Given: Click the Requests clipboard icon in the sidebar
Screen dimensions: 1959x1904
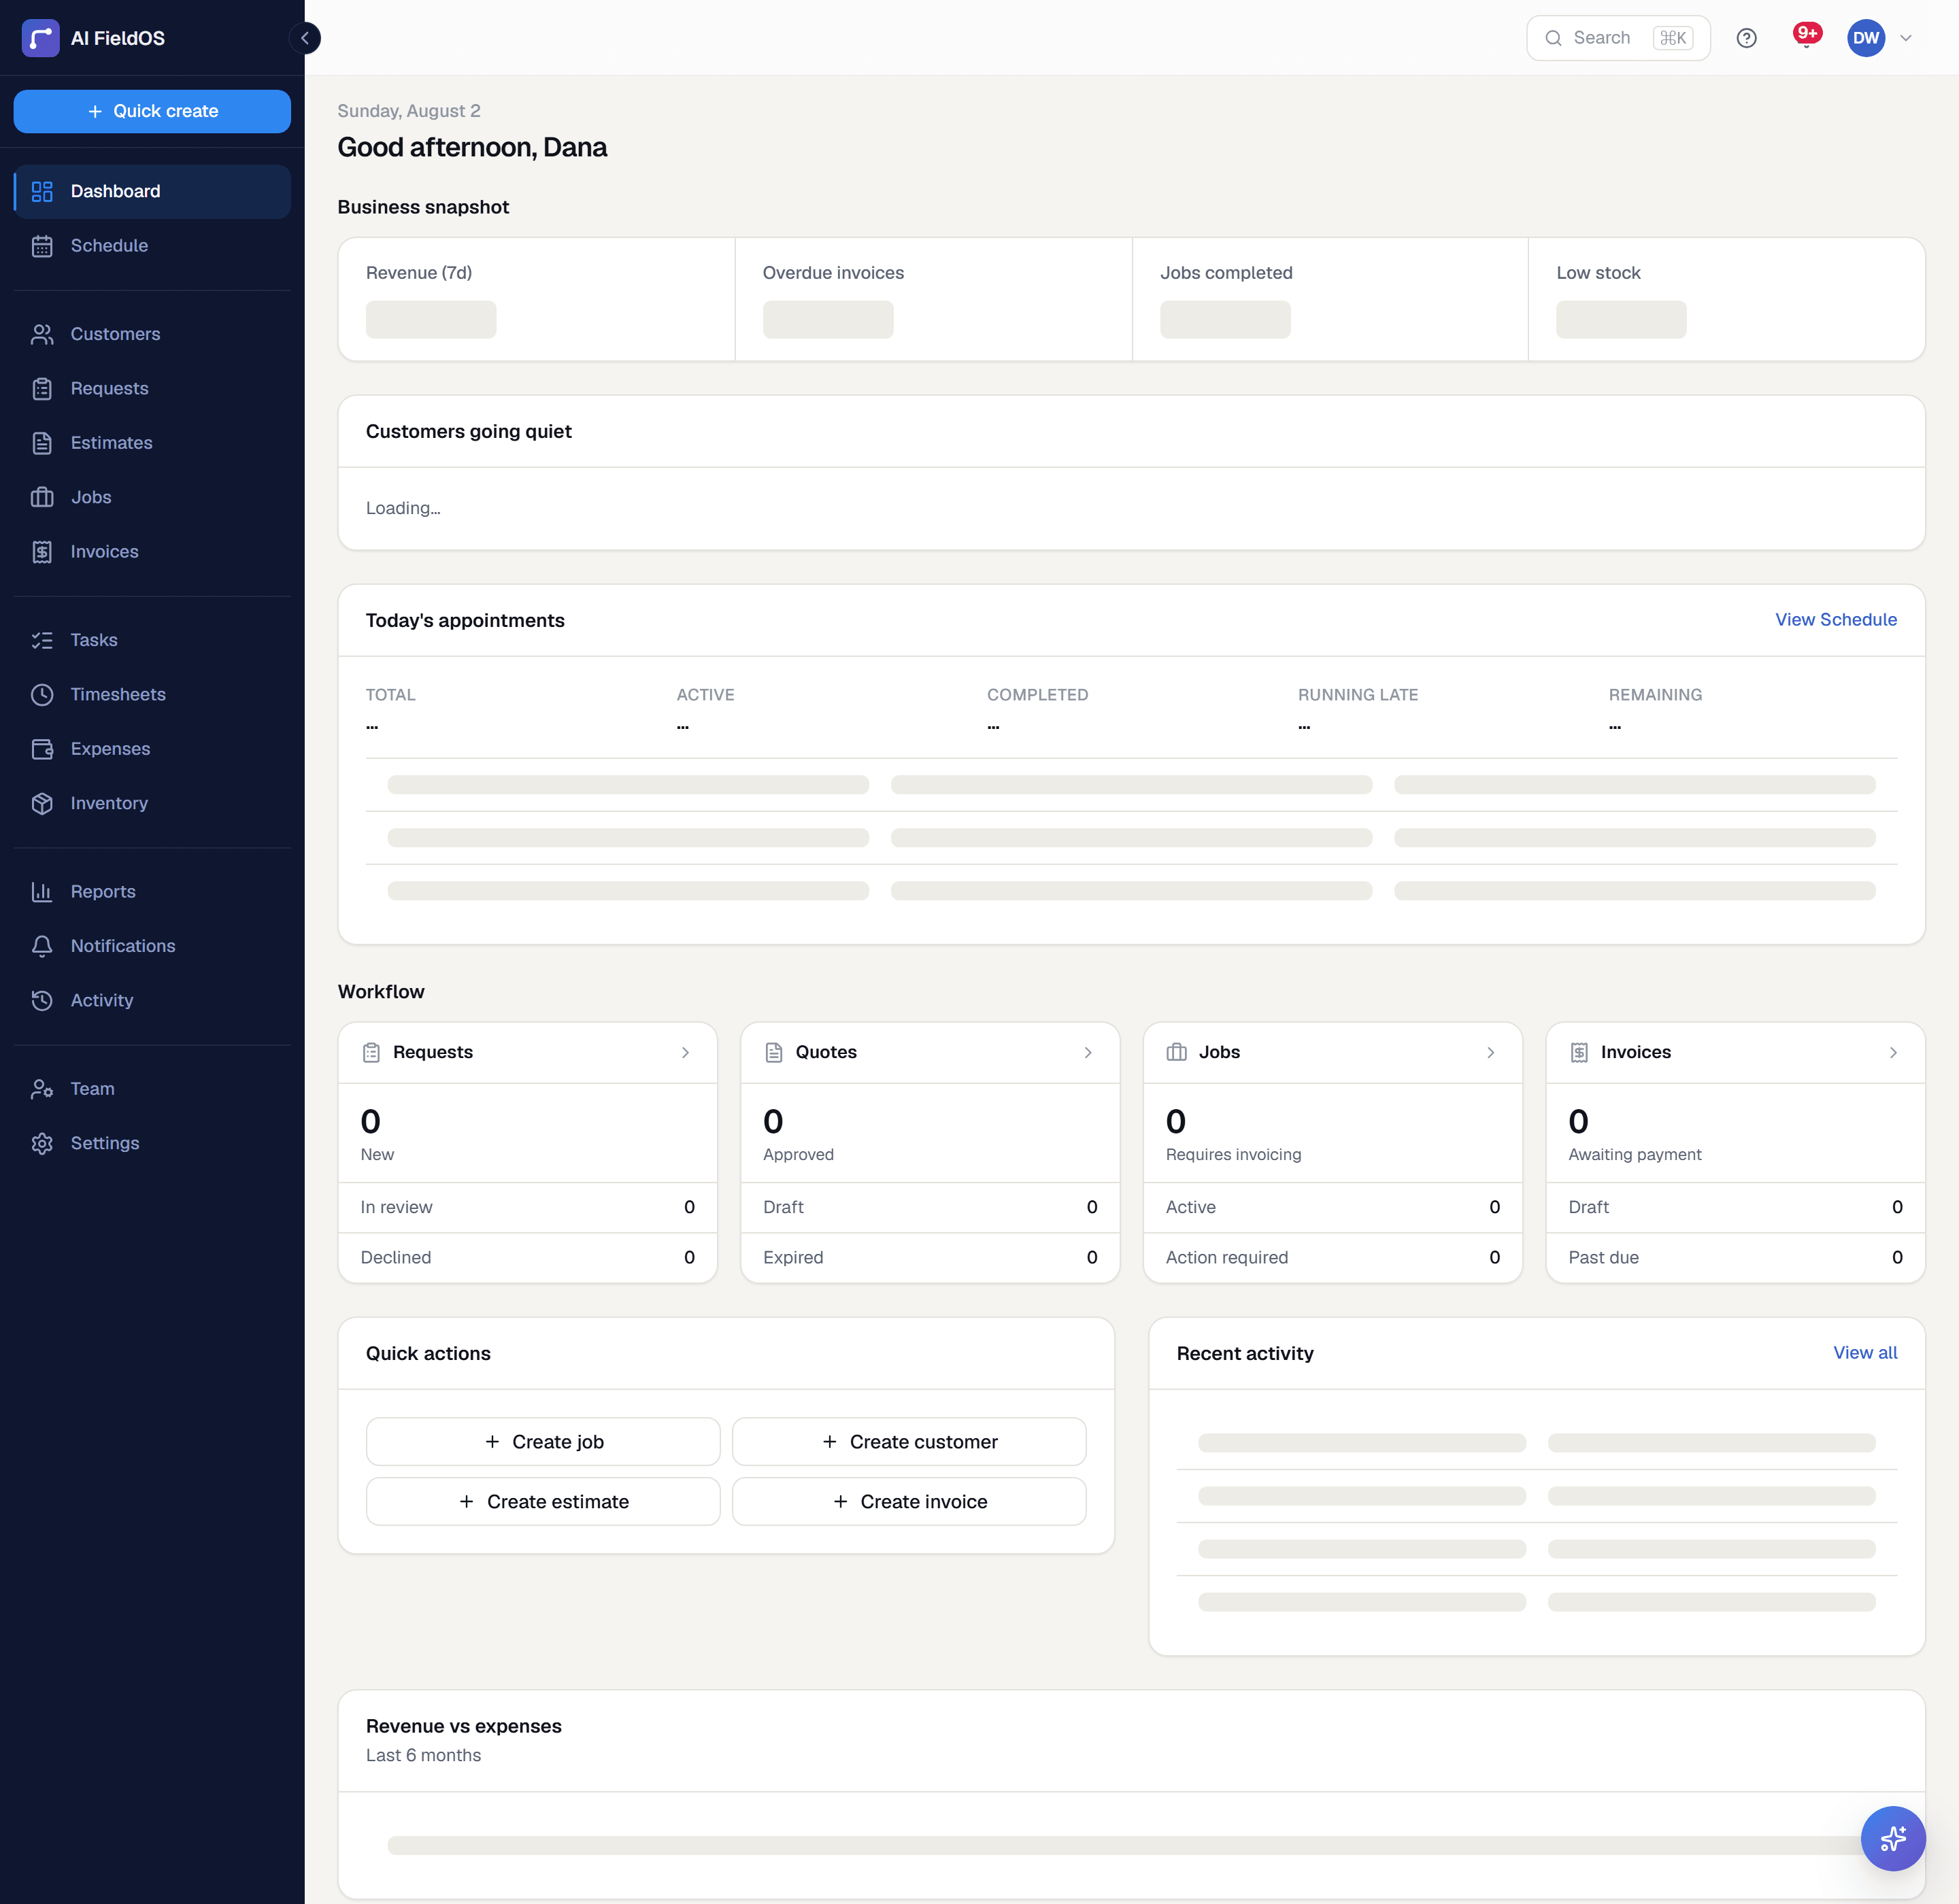Looking at the screenshot, I should (42, 389).
